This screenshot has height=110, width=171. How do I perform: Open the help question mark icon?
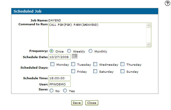coord(167,3)
